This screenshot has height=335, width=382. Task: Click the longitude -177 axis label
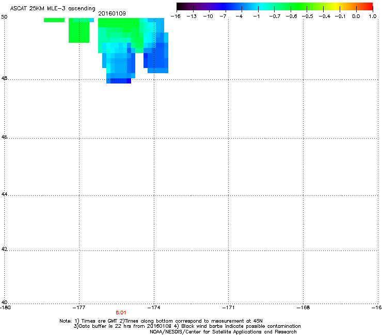coord(79,308)
